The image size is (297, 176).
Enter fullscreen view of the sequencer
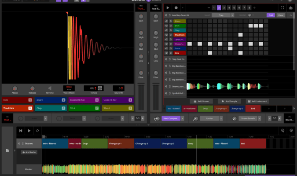tap(282, 8)
